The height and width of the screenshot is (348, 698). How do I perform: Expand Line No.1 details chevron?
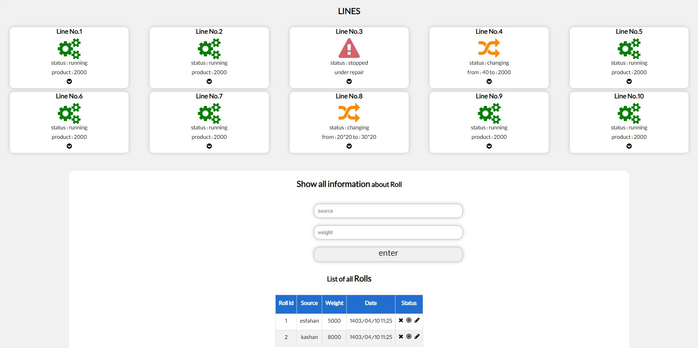click(69, 81)
